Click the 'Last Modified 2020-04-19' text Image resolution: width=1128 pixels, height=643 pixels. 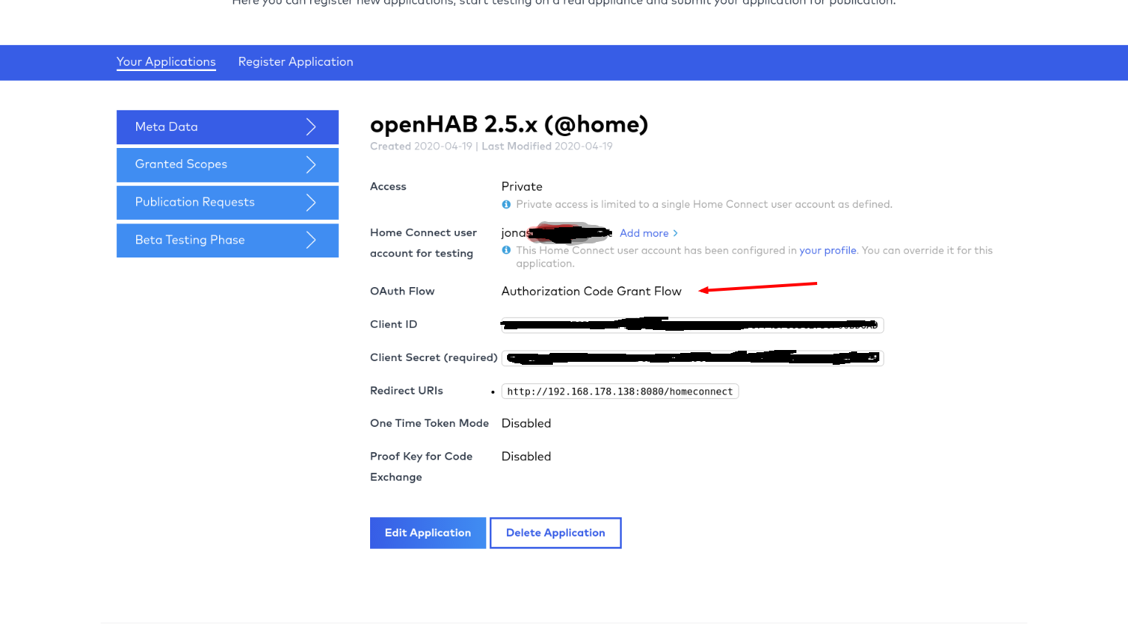(x=547, y=147)
